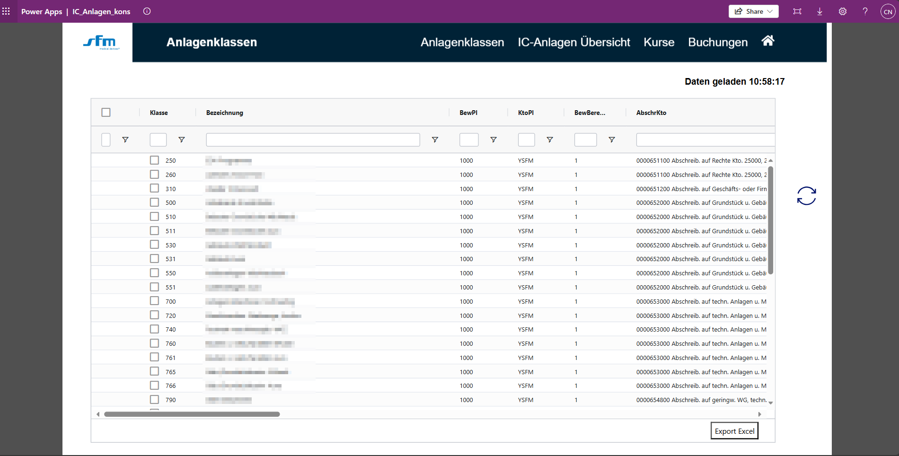Expand the Share dropdown
899x456 pixels.
pyautogui.click(x=769, y=11)
